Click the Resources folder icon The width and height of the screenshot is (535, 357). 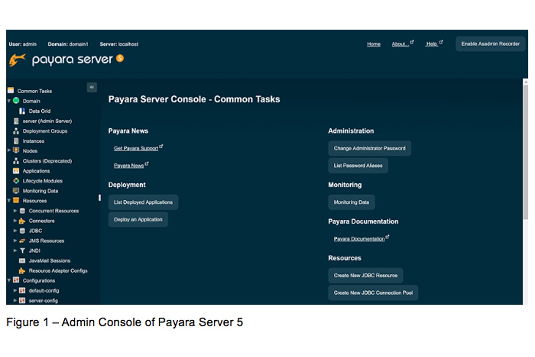pos(16,200)
